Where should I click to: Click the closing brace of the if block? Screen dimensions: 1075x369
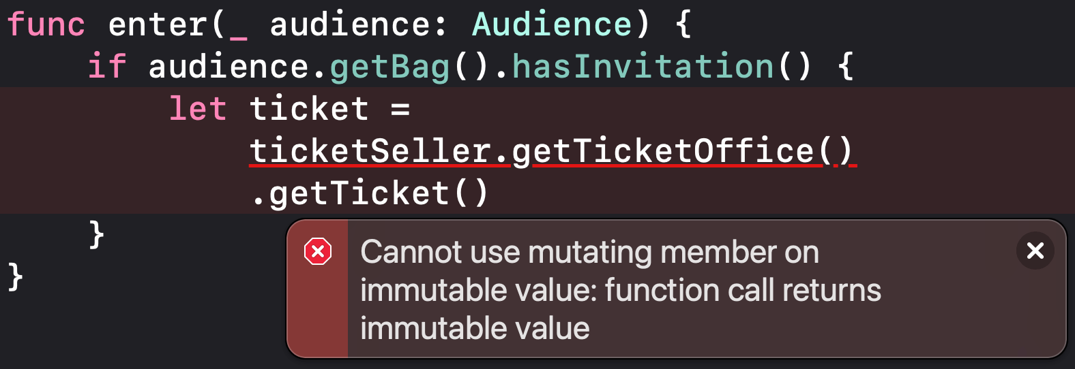97,234
